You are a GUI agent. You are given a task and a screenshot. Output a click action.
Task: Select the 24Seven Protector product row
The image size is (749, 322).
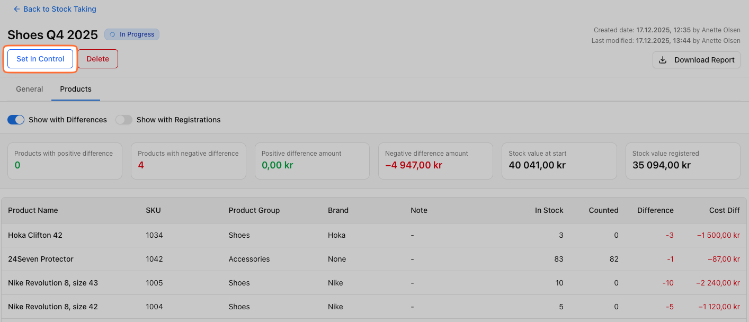41,259
